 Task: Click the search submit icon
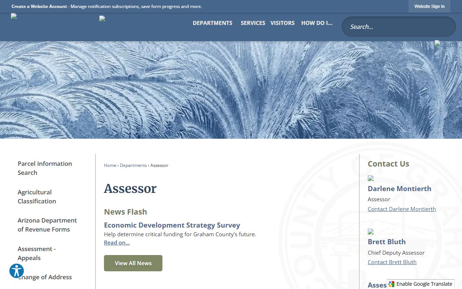click(446, 44)
